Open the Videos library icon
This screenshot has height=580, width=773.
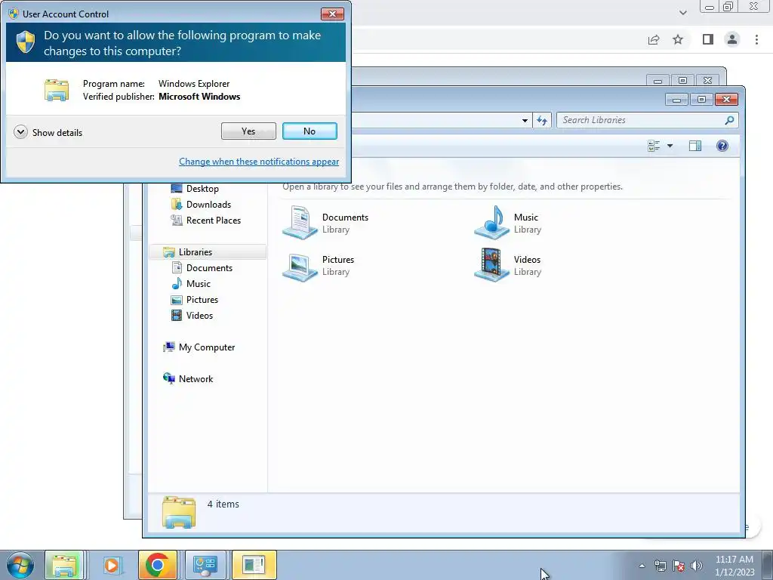click(491, 265)
